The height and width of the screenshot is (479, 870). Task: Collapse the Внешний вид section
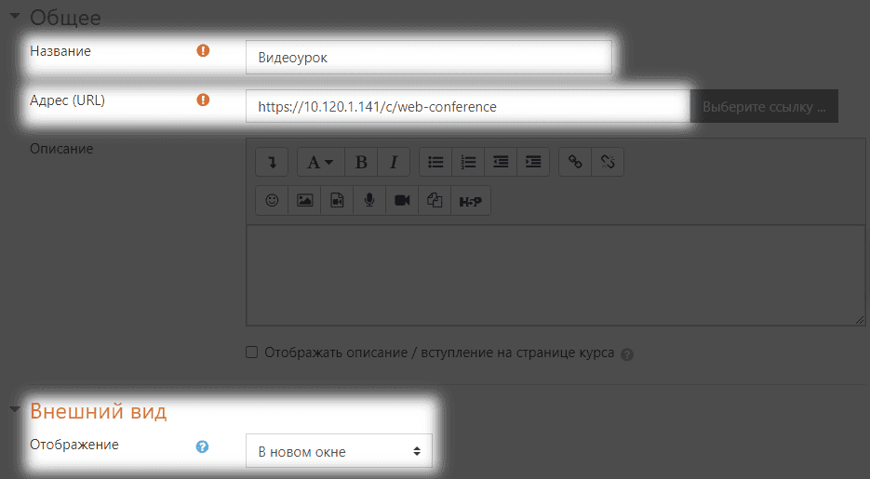15,409
